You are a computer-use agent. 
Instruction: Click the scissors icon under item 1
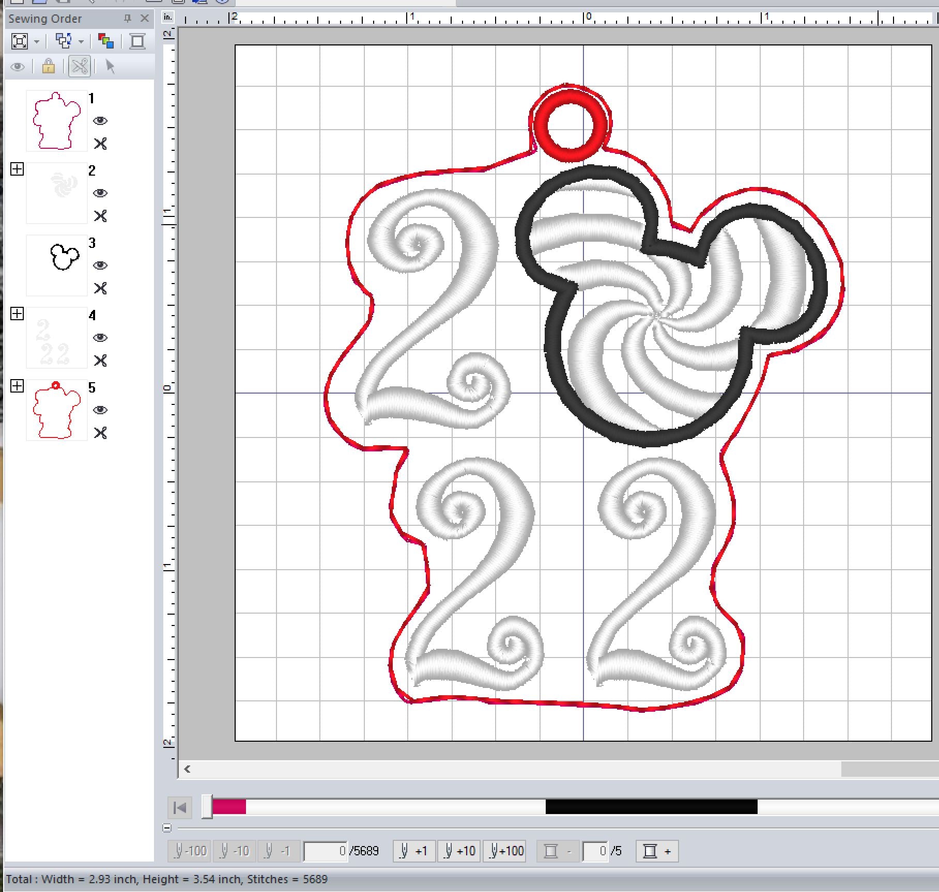click(x=100, y=144)
